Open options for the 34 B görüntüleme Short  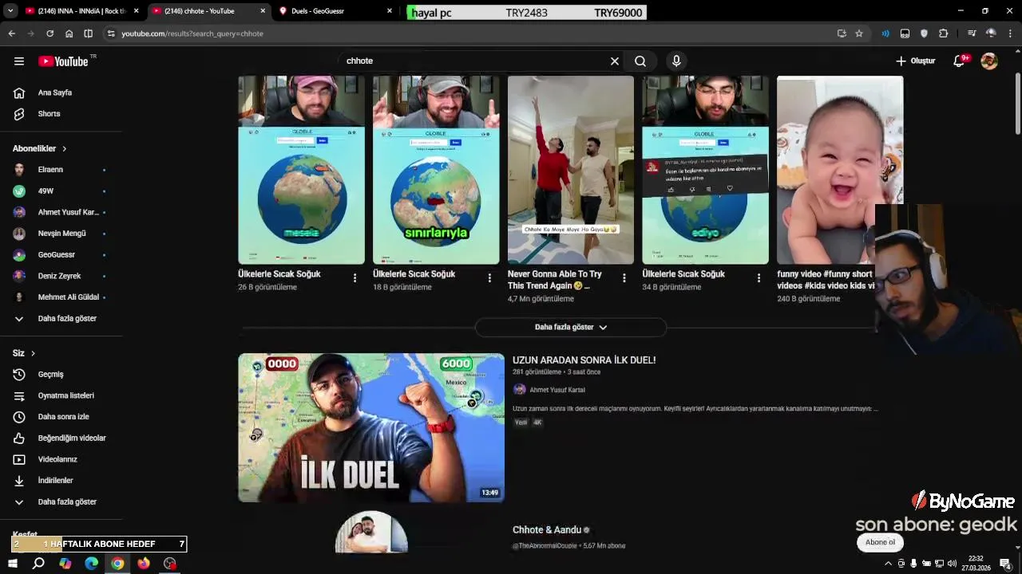pyautogui.click(x=759, y=277)
